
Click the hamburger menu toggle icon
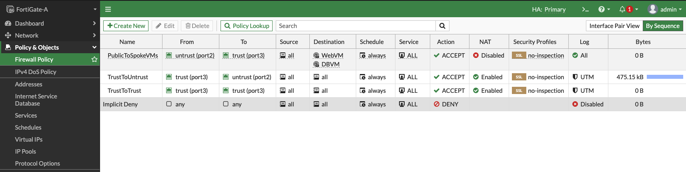coord(108,9)
